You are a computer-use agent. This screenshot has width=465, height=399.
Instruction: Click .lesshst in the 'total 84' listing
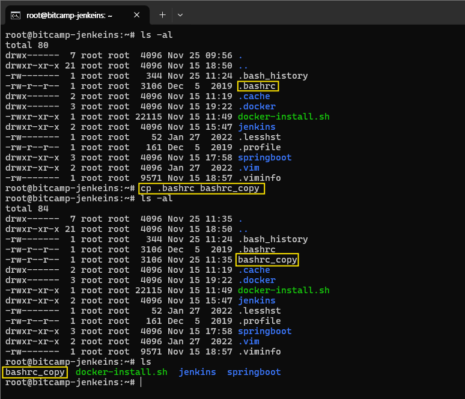coord(260,311)
